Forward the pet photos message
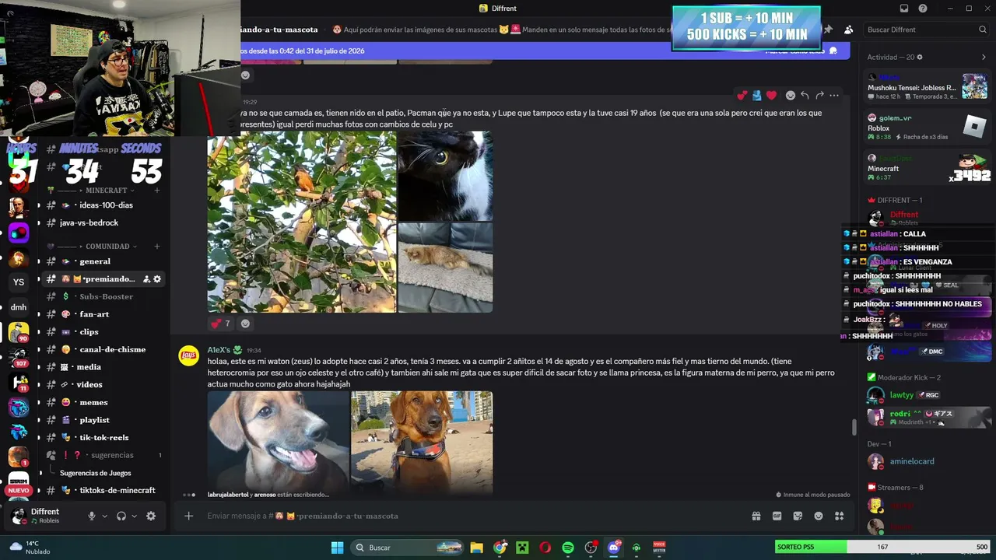 tap(819, 96)
